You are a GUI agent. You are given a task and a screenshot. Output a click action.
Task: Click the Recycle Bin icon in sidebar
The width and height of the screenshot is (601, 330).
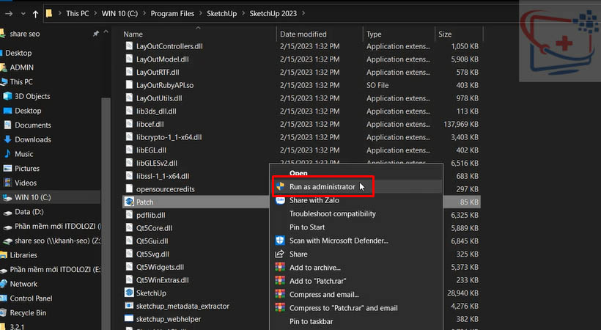[4, 312]
